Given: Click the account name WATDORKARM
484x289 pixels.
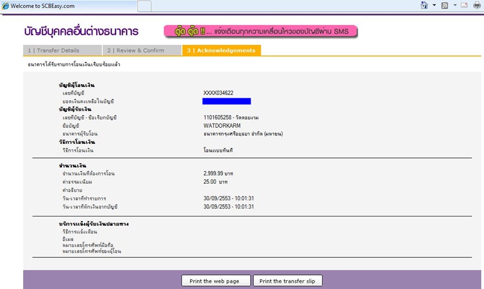Looking at the screenshot, I should 222,126.
